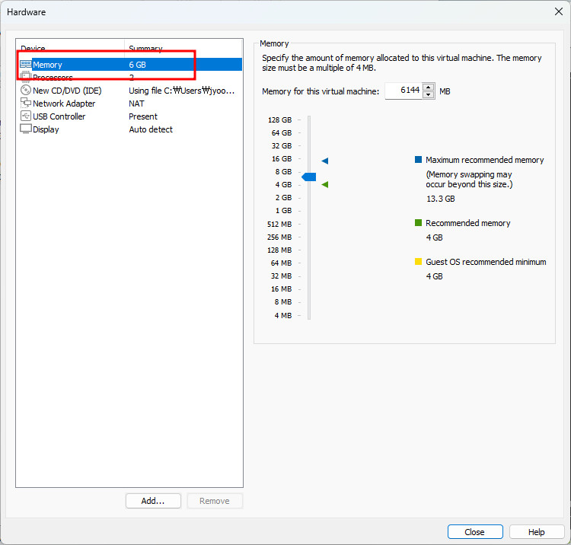Click the 128 MB slider label
The width and height of the screenshot is (571, 545).
[279, 250]
